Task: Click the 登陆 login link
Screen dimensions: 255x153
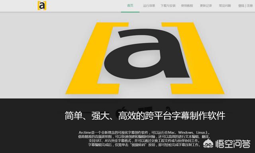Action: click(241, 6)
